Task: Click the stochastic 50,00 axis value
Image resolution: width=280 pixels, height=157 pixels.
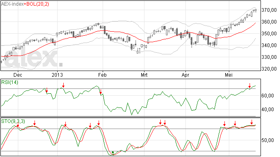Action: [267, 140]
